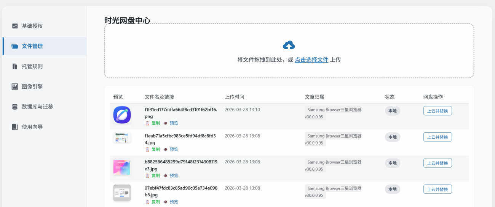
Task: Click 上云并替换 for the b882586485 jpg file
Action: (438, 163)
